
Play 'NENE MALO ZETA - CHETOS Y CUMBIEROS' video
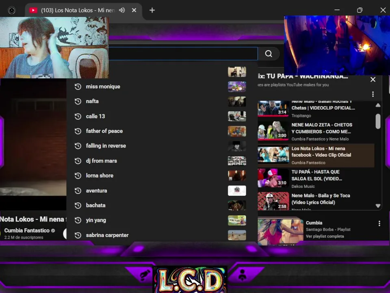coord(316,131)
